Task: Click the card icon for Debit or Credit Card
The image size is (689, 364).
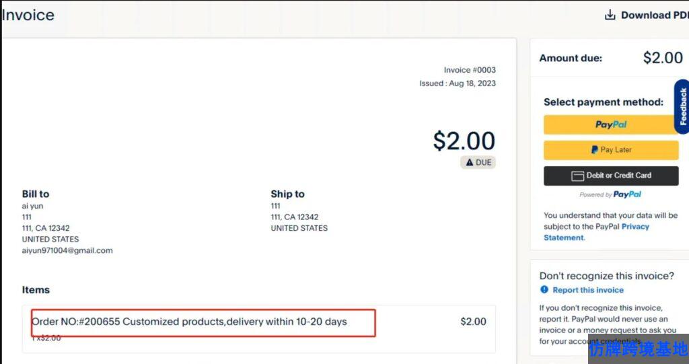Action: pyautogui.click(x=577, y=176)
